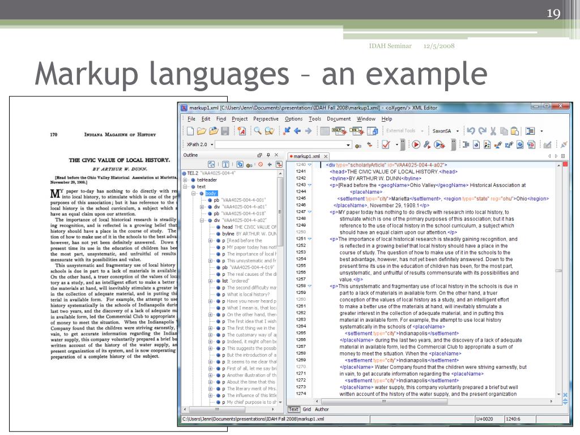Open the validation options dropdown arrow
The height and width of the screenshot is (435, 580).
tap(396, 144)
